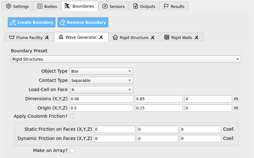Viewport: 254px width, 158px height.
Task: Click the Bodies mesh icon
Action: [40, 6]
